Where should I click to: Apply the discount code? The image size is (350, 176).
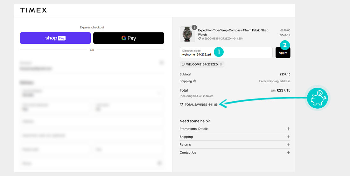click(283, 53)
